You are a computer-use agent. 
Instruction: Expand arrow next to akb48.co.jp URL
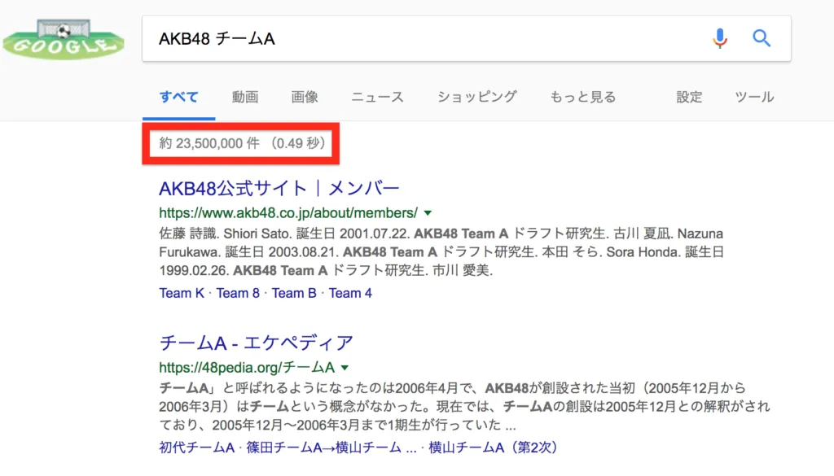tap(428, 213)
